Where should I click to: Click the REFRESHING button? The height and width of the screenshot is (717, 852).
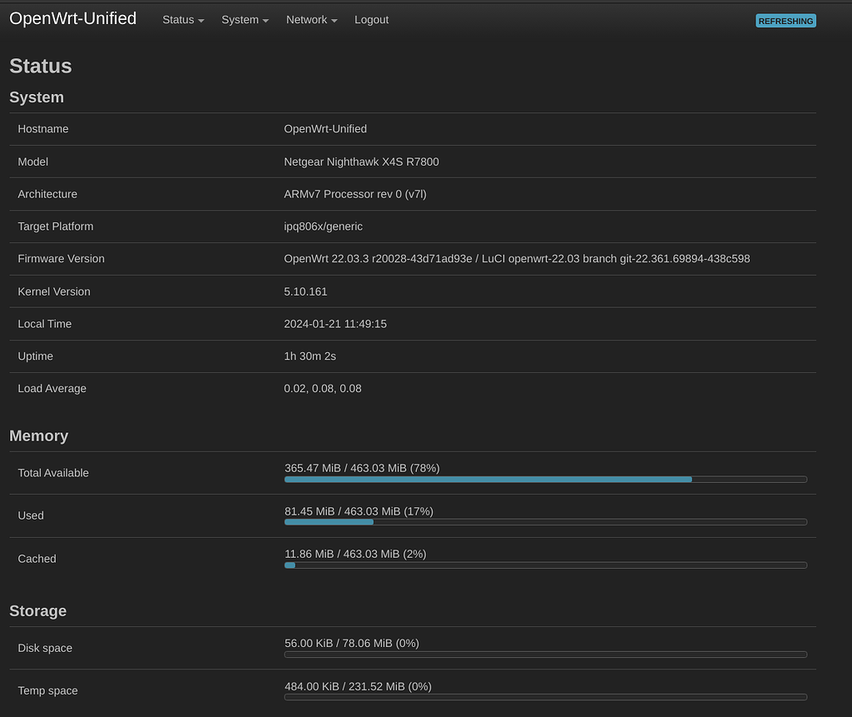785,20
